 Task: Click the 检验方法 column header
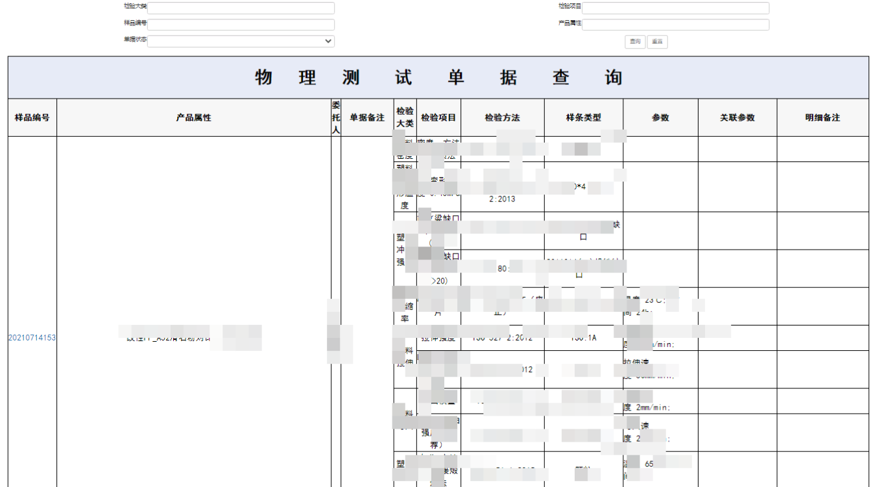pyautogui.click(x=502, y=118)
